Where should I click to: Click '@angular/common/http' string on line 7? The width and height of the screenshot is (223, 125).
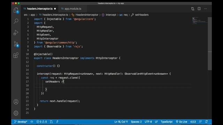click(x=60, y=42)
